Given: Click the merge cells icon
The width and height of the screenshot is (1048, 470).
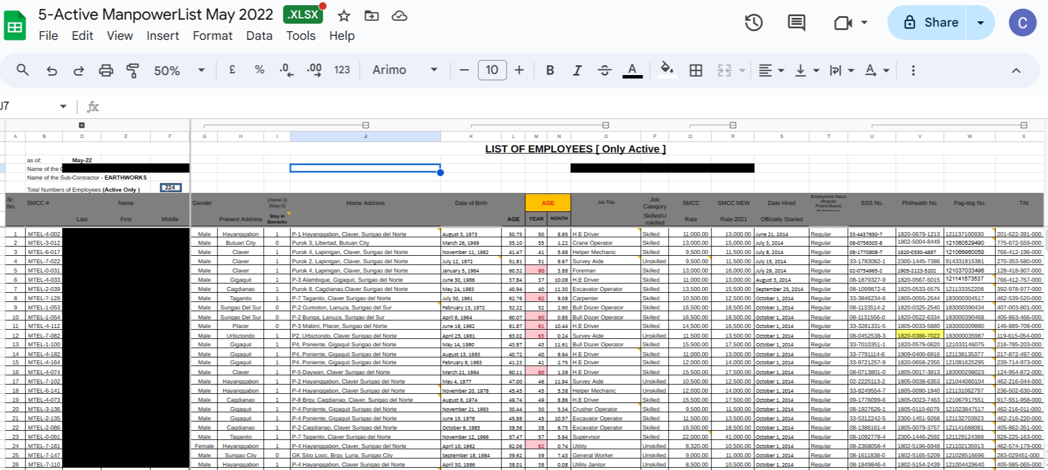Looking at the screenshot, I should tap(724, 70).
